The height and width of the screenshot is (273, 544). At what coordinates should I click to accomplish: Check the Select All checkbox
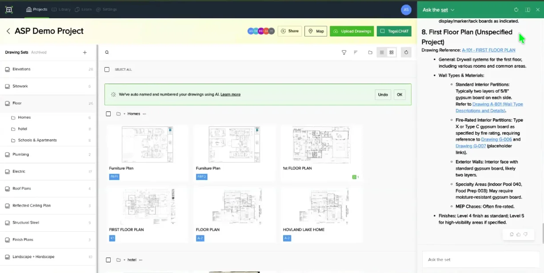(107, 69)
